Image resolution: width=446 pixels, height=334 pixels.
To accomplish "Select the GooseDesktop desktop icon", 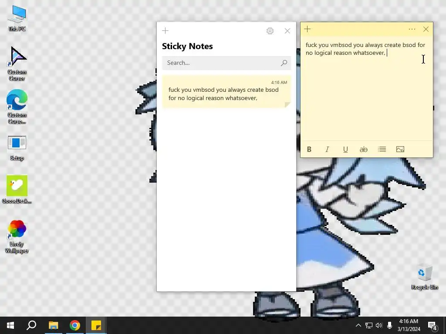I will click(17, 190).
